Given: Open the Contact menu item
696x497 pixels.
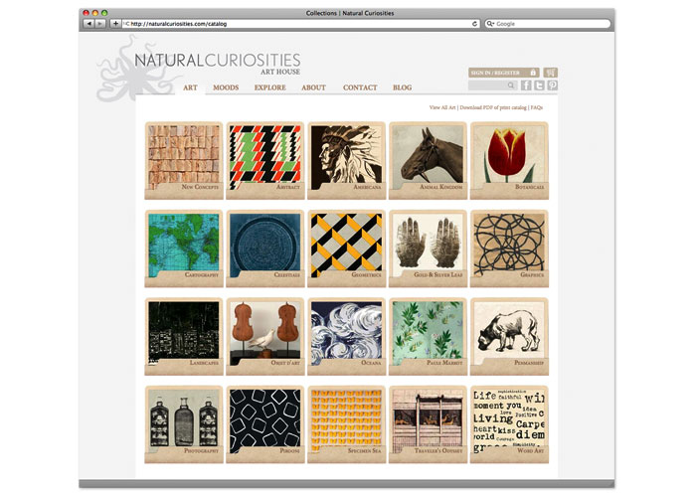Looking at the screenshot, I should pos(360,87).
